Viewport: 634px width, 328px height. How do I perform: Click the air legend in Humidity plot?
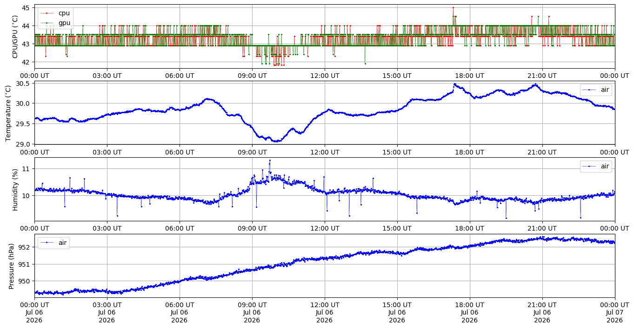coord(596,167)
